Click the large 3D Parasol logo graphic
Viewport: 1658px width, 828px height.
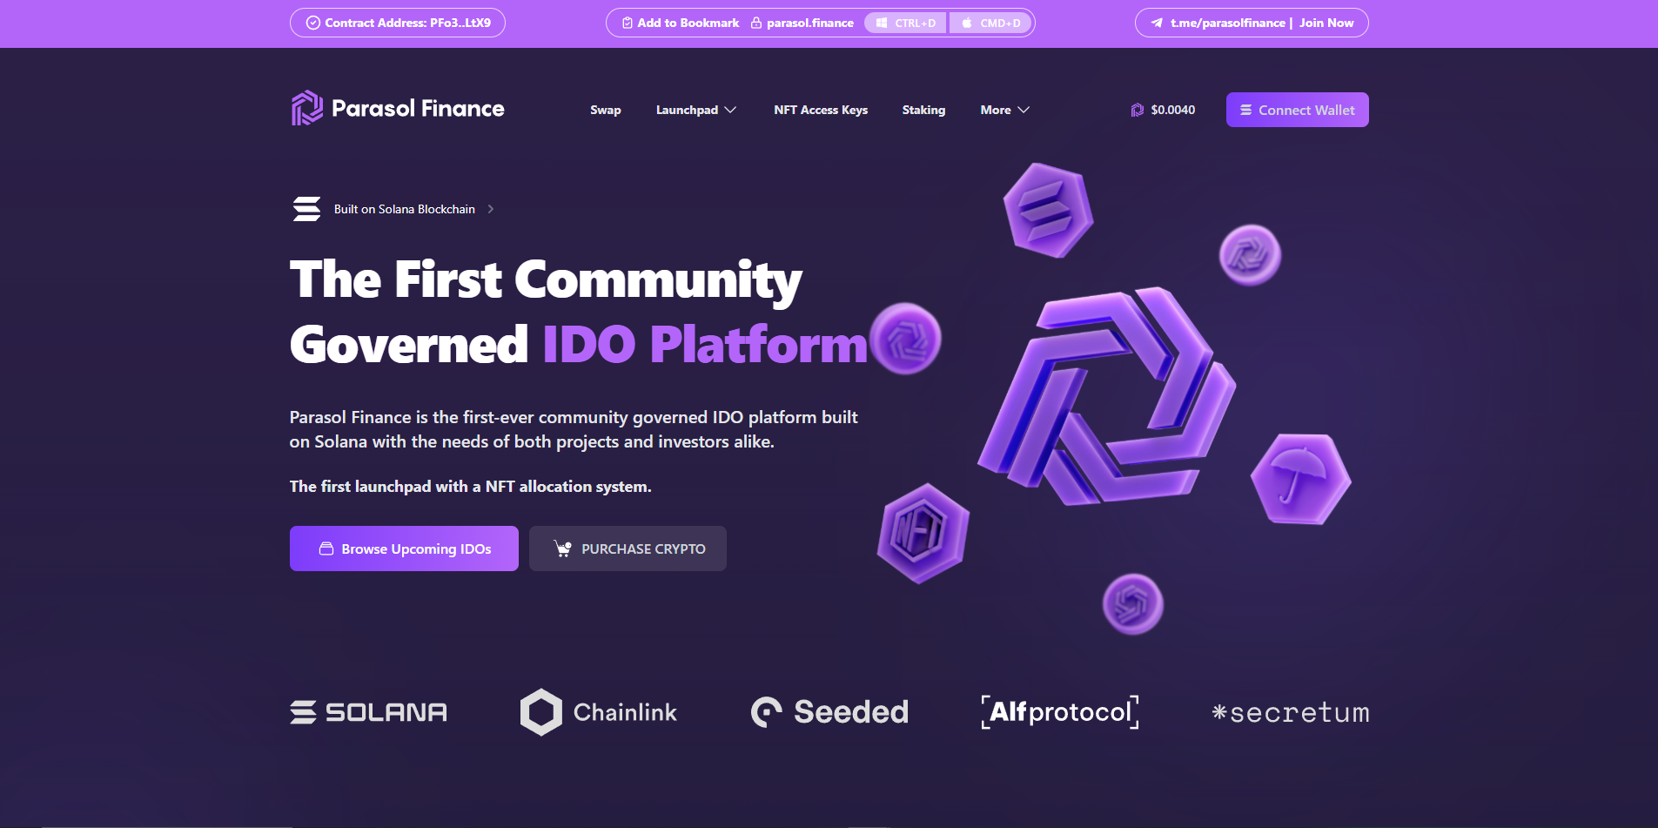(1105, 396)
